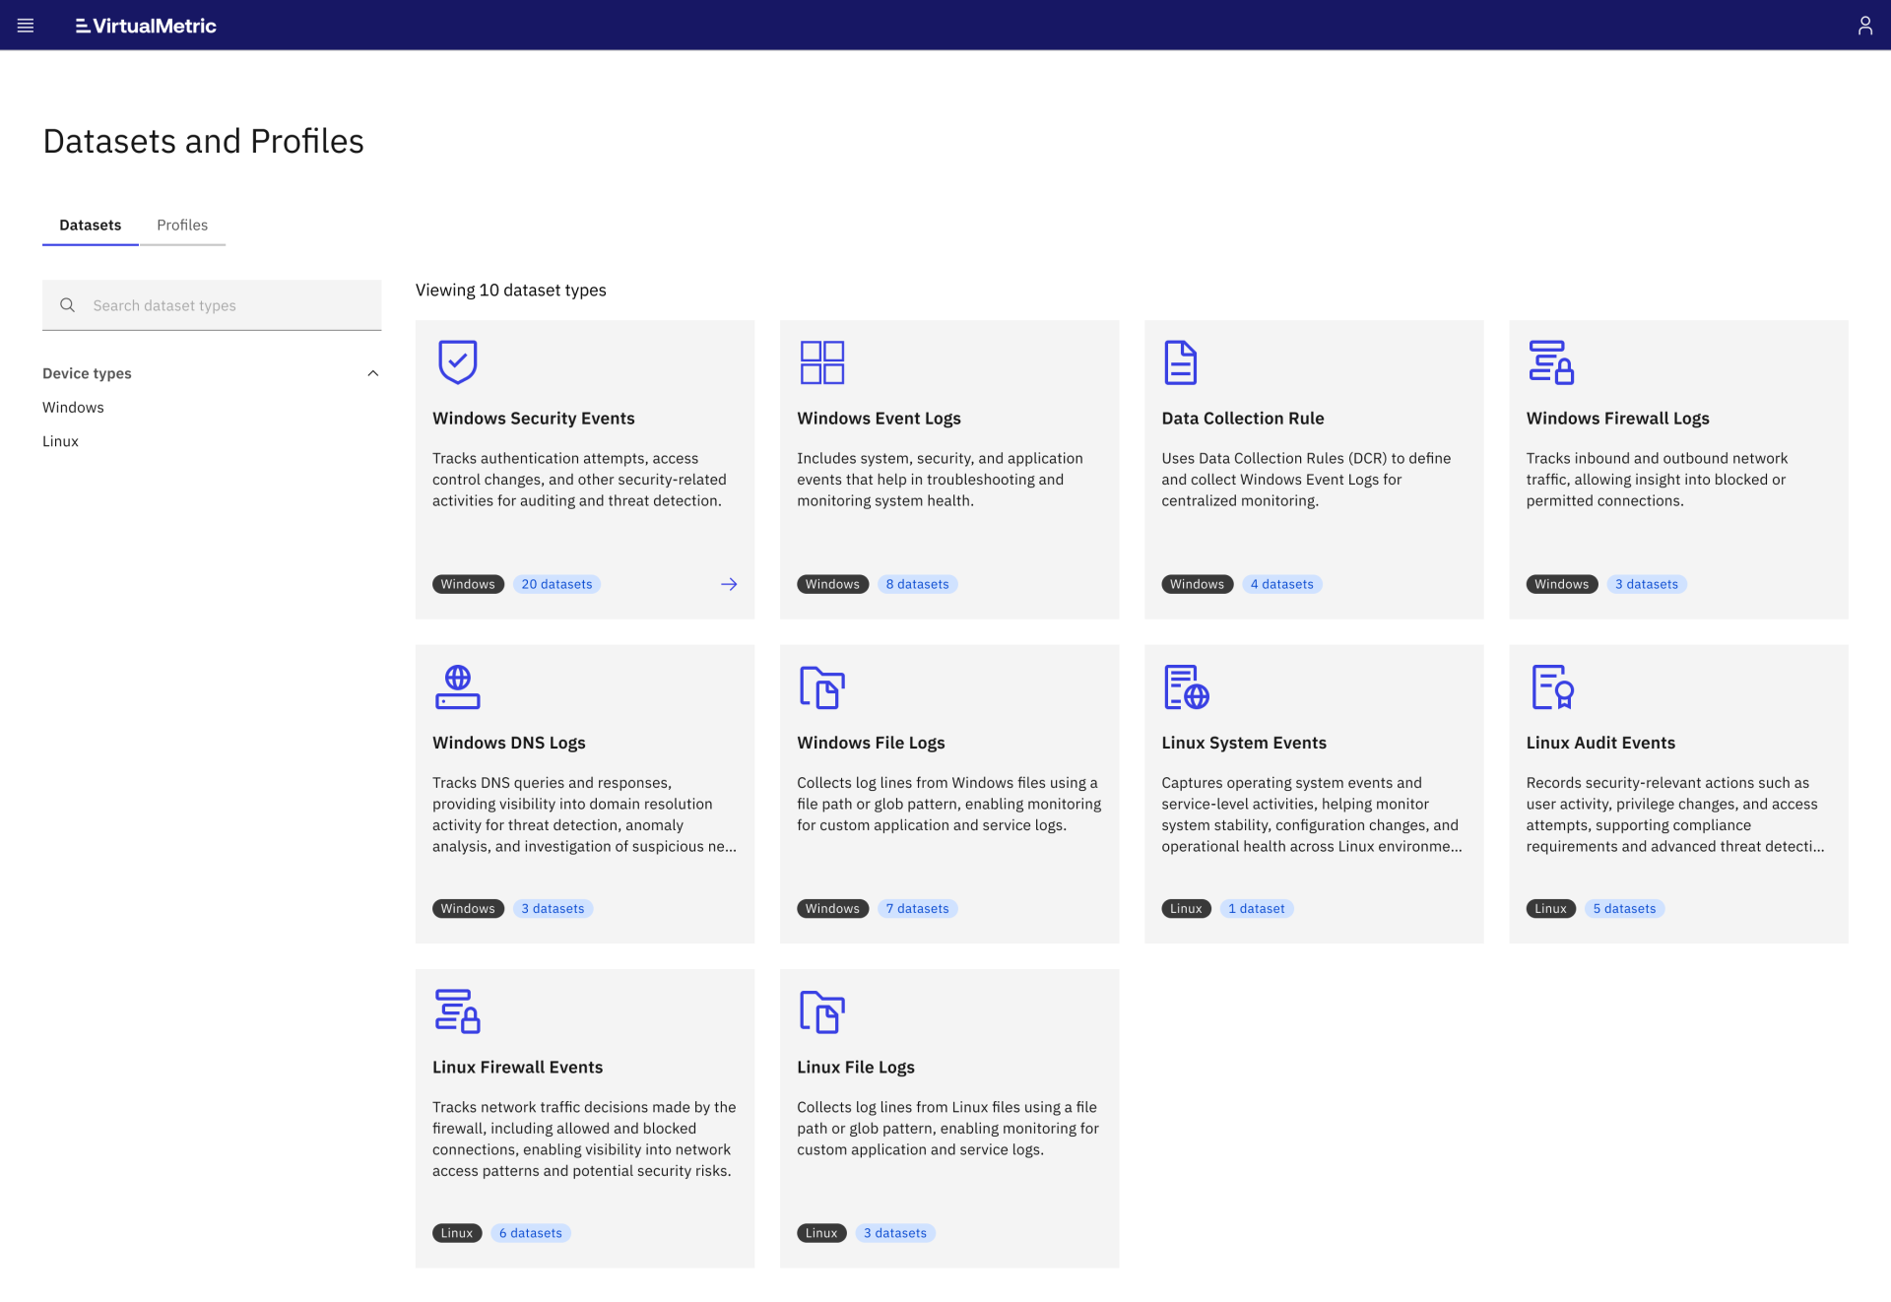The image size is (1891, 1302).
Task: Collapse the Device types filter section
Action: tap(372, 373)
